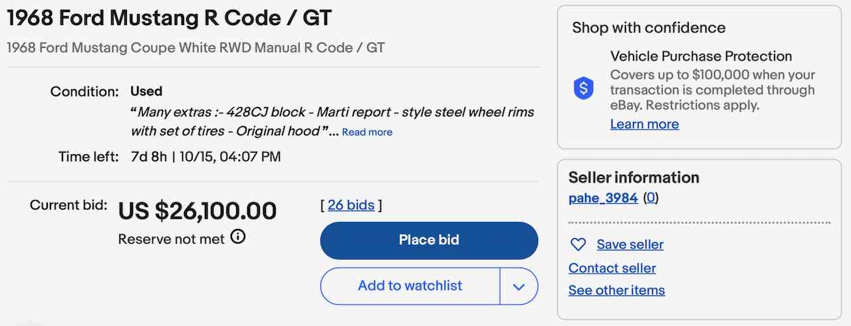The width and height of the screenshot is (851, 326).
Task: Click the blue shield dollar icon
Action: (583, 88)
